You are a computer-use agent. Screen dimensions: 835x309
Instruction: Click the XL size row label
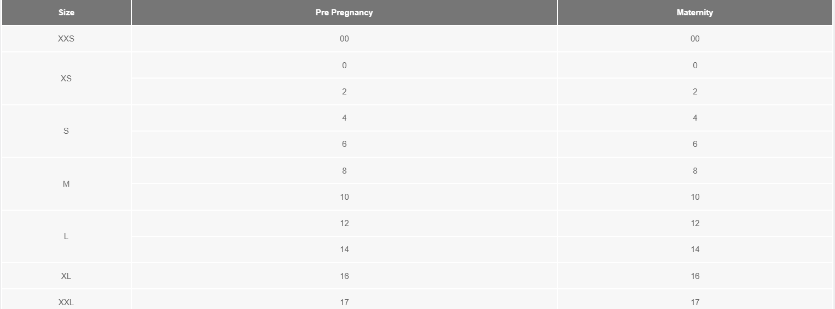pyautogui.click(x=66, y=276)
